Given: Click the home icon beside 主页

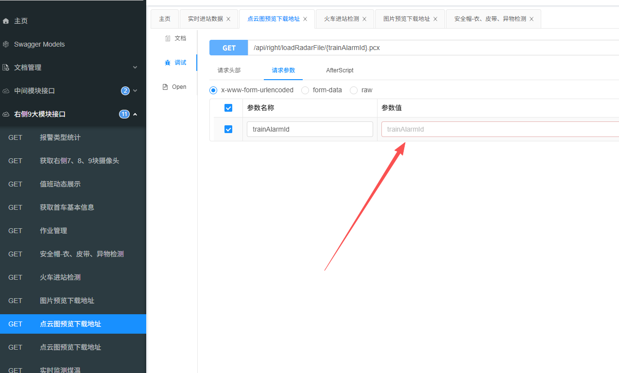Looking at the screenshot, I should click(x=6, y=21).
